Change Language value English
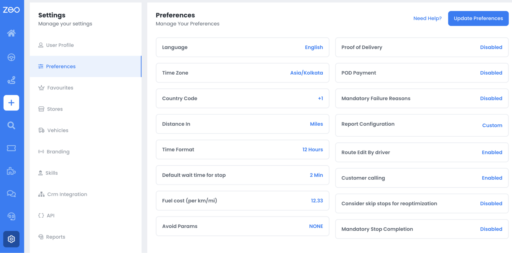This screenshot has width=512, height=253. coord(314,47)
